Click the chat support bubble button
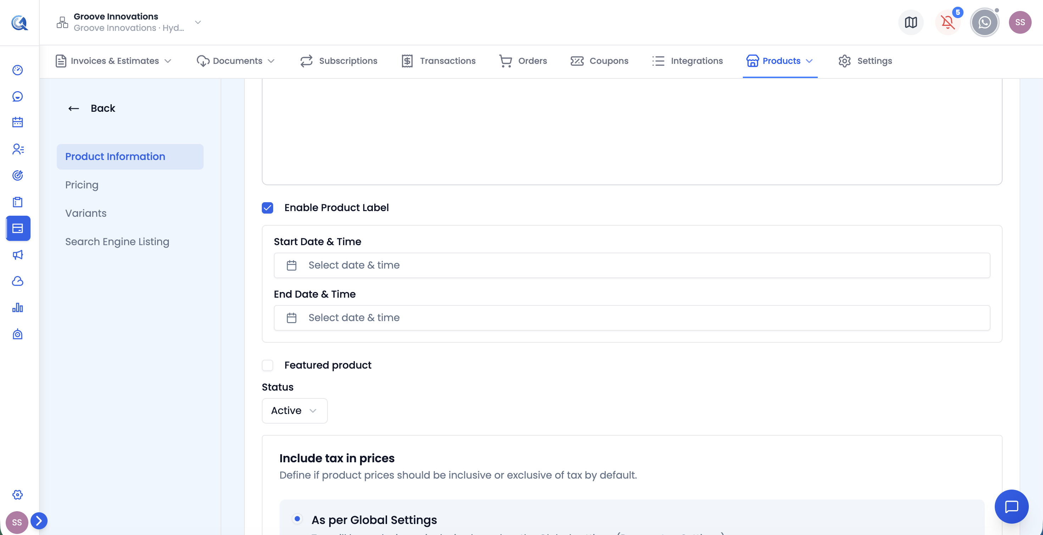Viewport: 1043px width, 535px height. 1011,506
